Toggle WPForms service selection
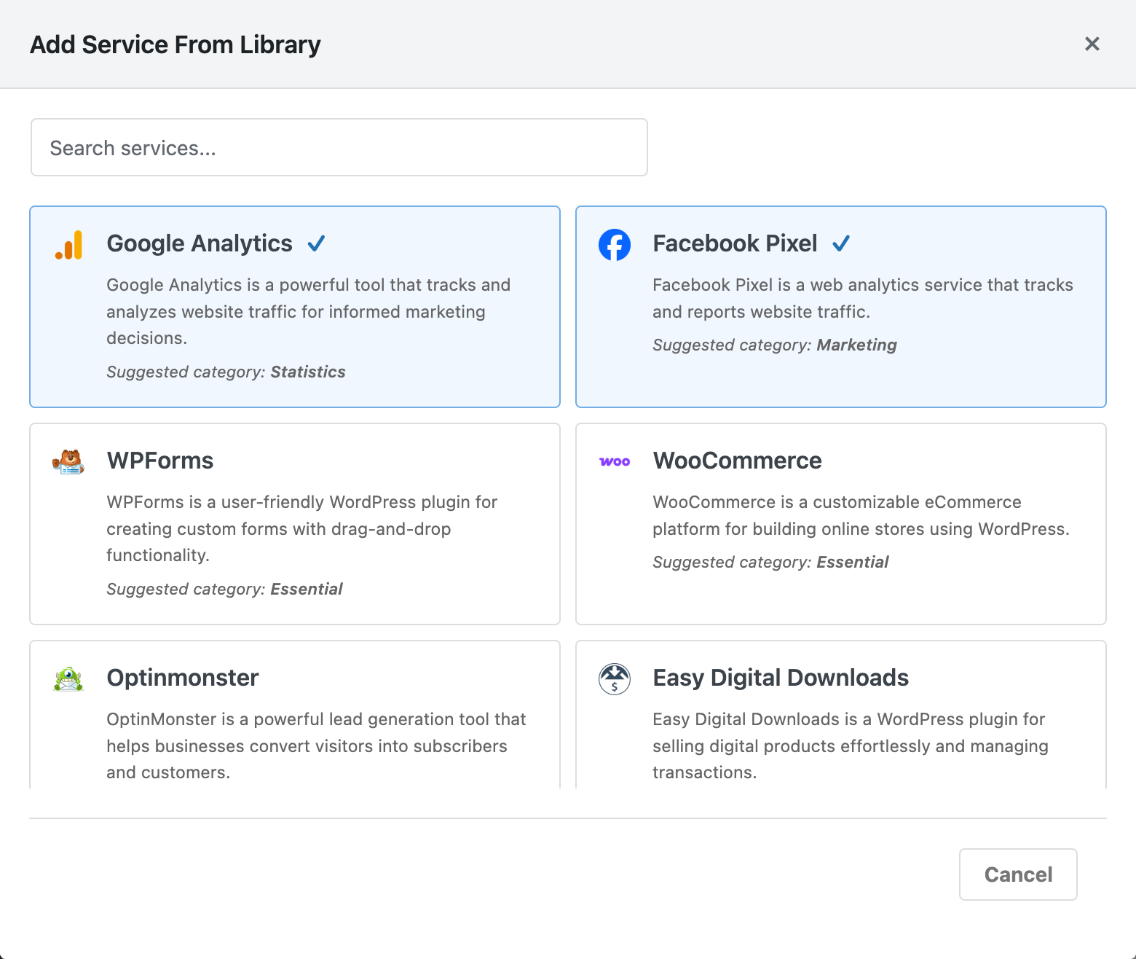Image resolution: width=1136 pixels, height=959 pixels. [x=294, y=523]
